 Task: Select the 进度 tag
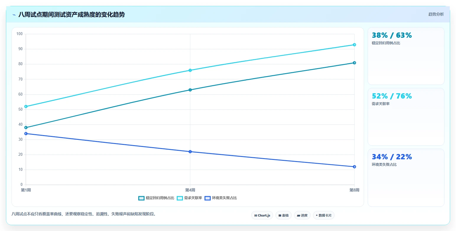pyautogui.click(x=302, y=215)
